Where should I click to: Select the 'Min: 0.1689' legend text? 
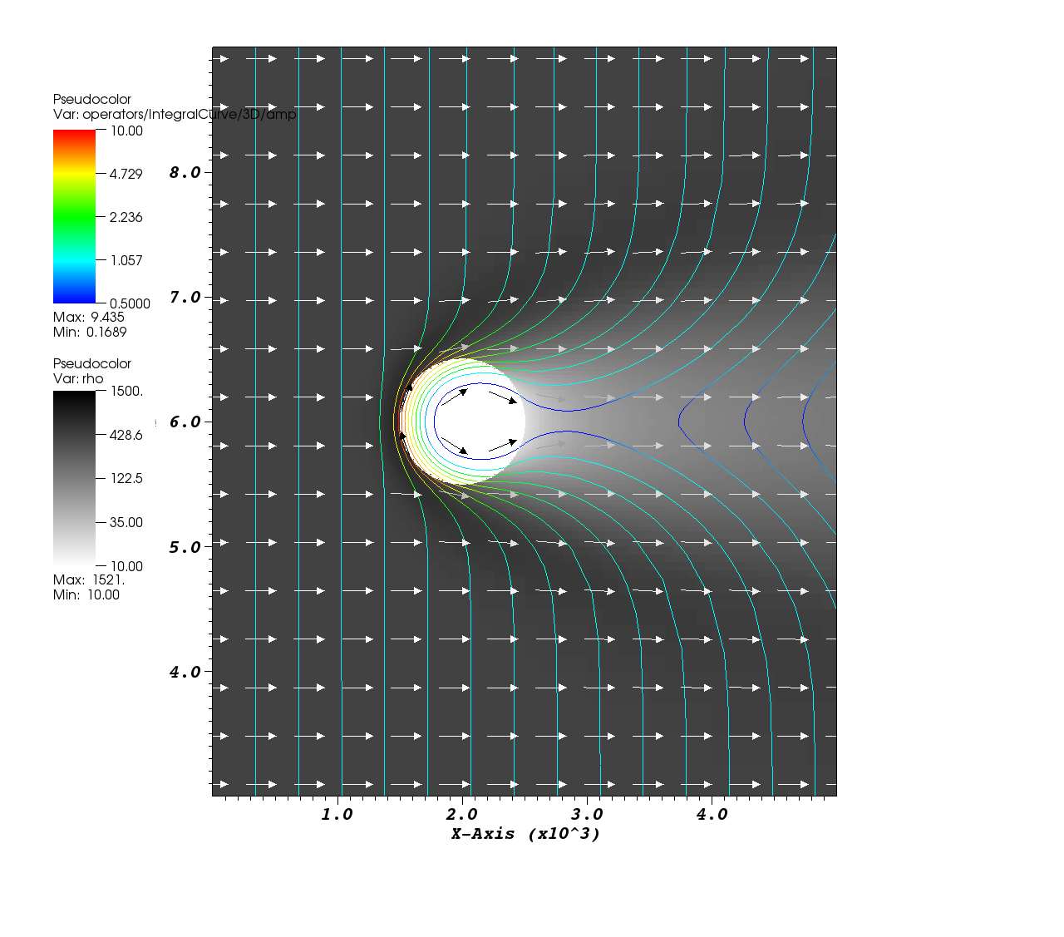(90, 332)
